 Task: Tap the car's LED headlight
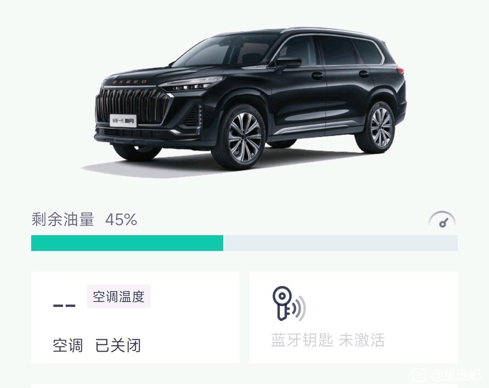click(190, 83)
